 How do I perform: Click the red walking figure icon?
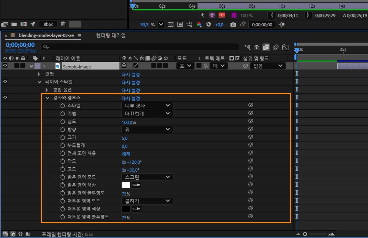tap(221, 15)
